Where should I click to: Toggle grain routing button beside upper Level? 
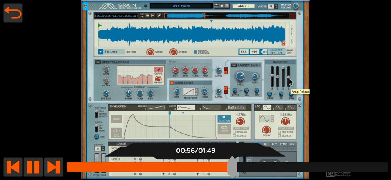click(226, 71)
